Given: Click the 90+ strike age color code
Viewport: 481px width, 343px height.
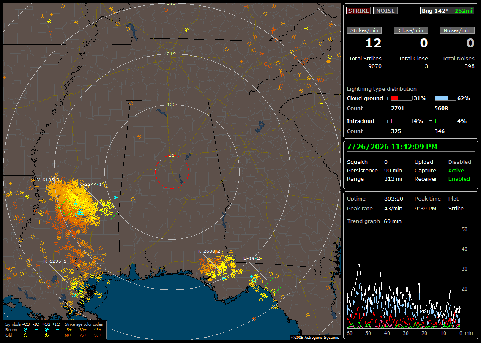Looking at the screenshot, I should 98,335.
